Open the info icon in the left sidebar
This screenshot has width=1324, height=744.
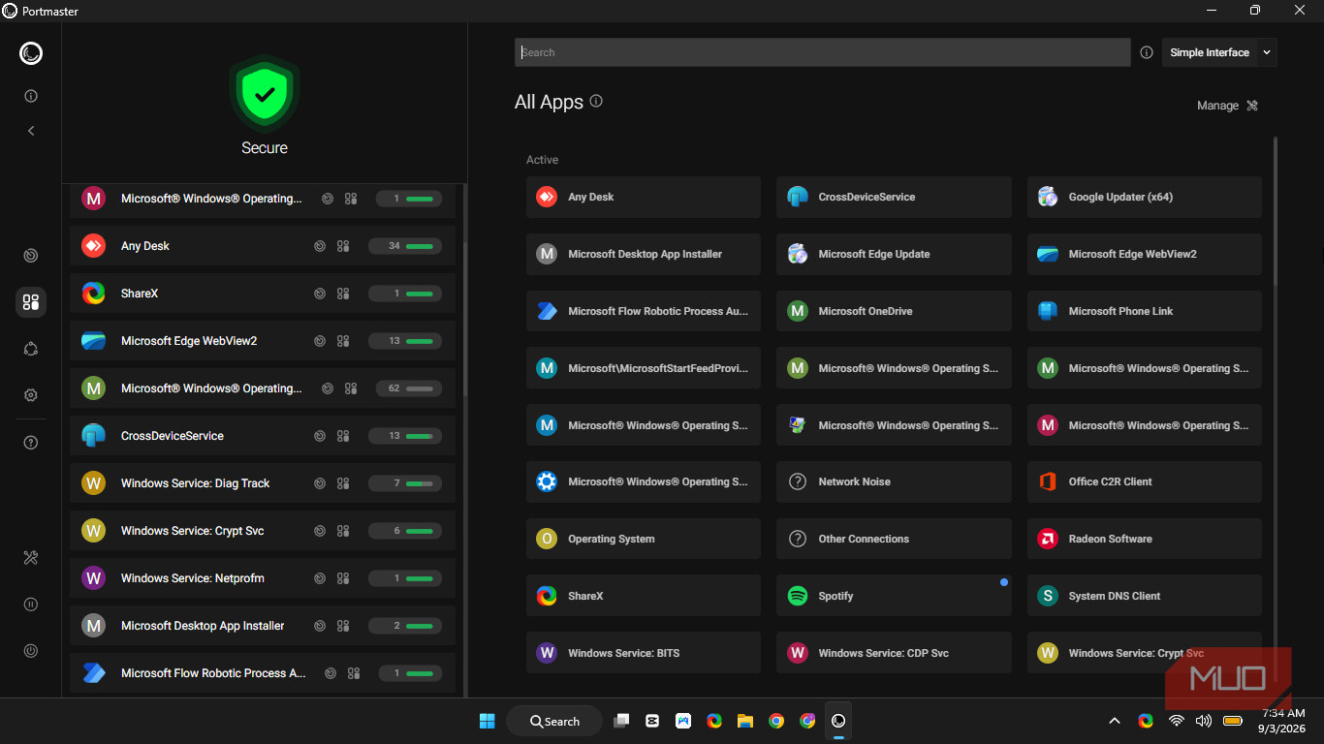pos(31,96)
